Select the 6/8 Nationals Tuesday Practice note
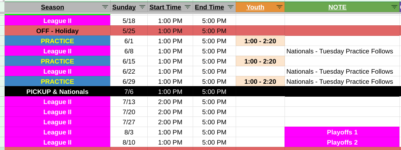 coord(340,51)
